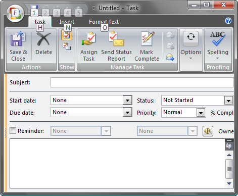
Task: Customize the Quick Access Toolbar arrow
Action: pos(93,8)
